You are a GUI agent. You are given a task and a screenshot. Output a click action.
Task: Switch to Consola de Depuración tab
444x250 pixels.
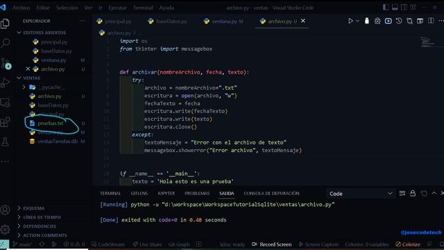[x=271, y=193]
